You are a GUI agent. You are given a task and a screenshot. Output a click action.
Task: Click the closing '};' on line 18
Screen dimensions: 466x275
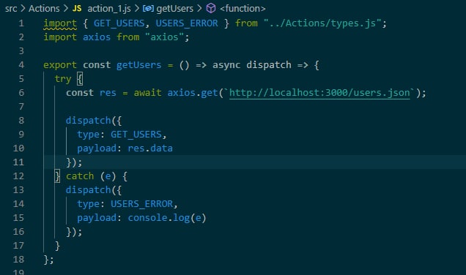(49, 260)
